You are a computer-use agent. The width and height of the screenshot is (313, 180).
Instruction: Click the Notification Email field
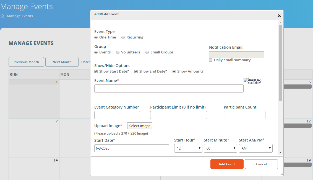236,55
